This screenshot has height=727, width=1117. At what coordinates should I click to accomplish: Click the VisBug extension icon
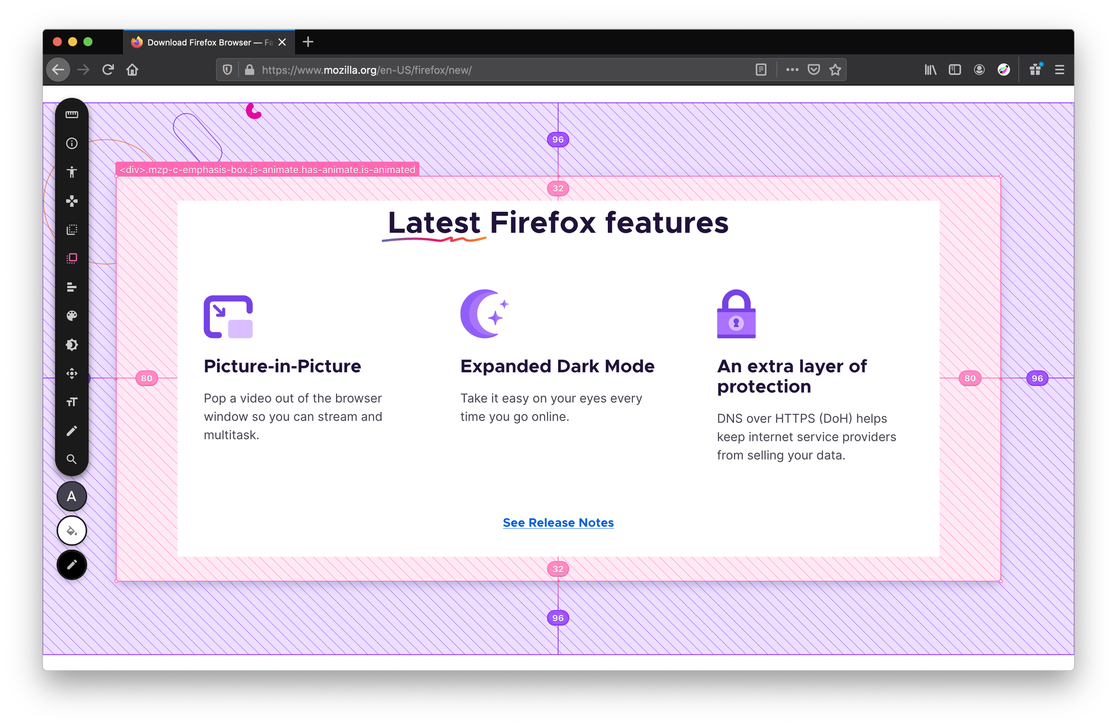(x=1003, y=70)
